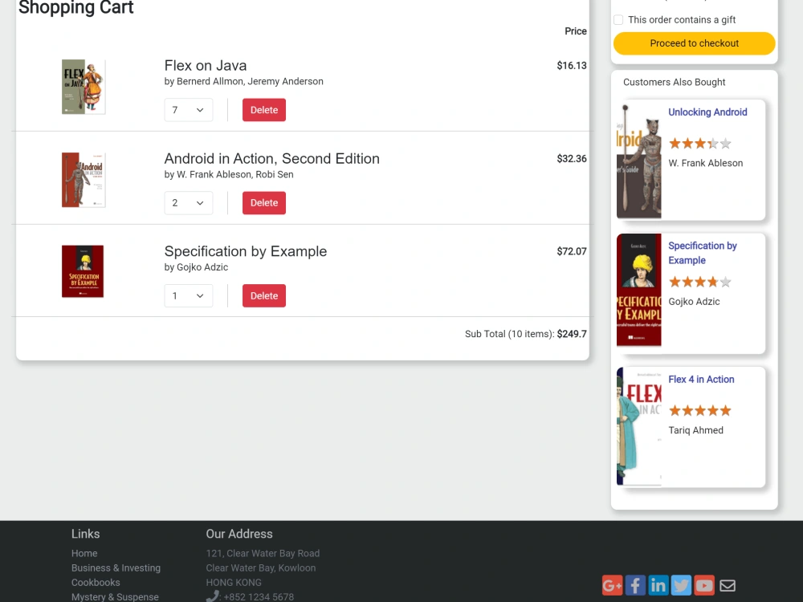Open the Twitter social icon
This screenshot has width=803, height=602.
click(x=681, y=585)
